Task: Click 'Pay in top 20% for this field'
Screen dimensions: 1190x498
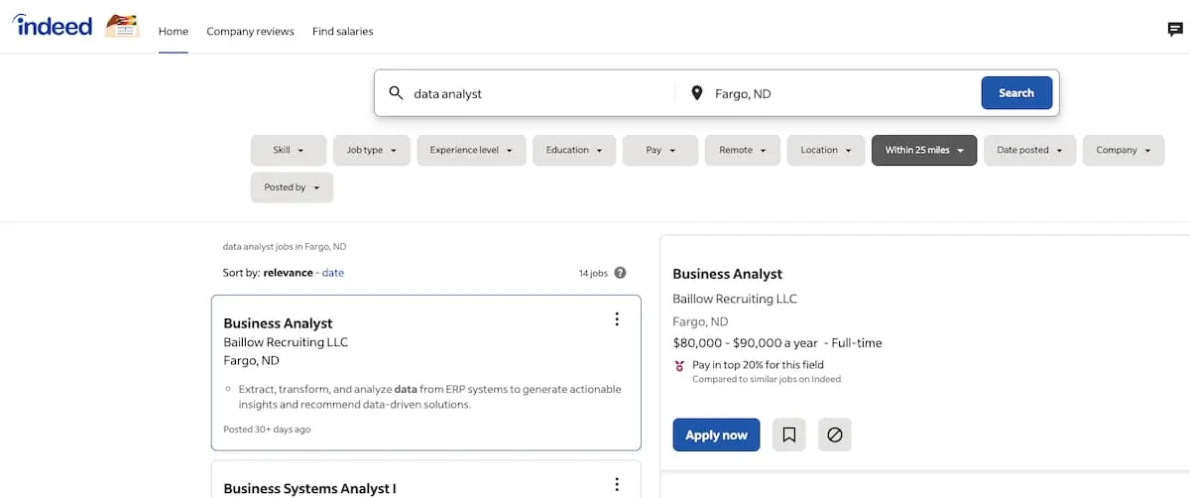Action: [x=758, y=365]
